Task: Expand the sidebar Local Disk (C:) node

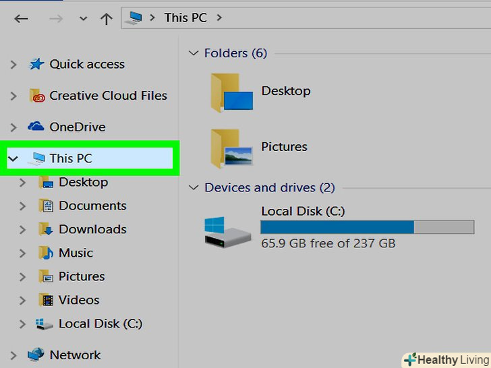Action: [x=22, y=324]
